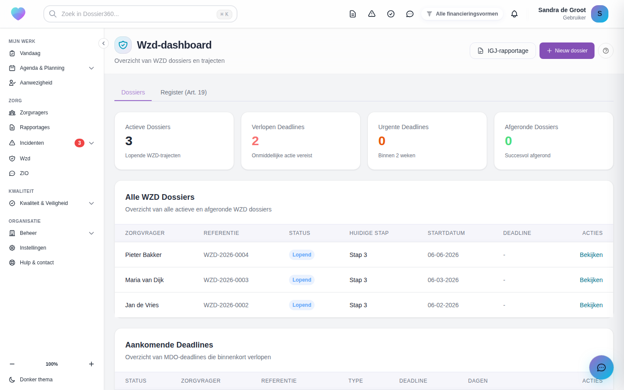624x390 pixels.
Task: Click the Rapportages document icon
Action: 12,127
